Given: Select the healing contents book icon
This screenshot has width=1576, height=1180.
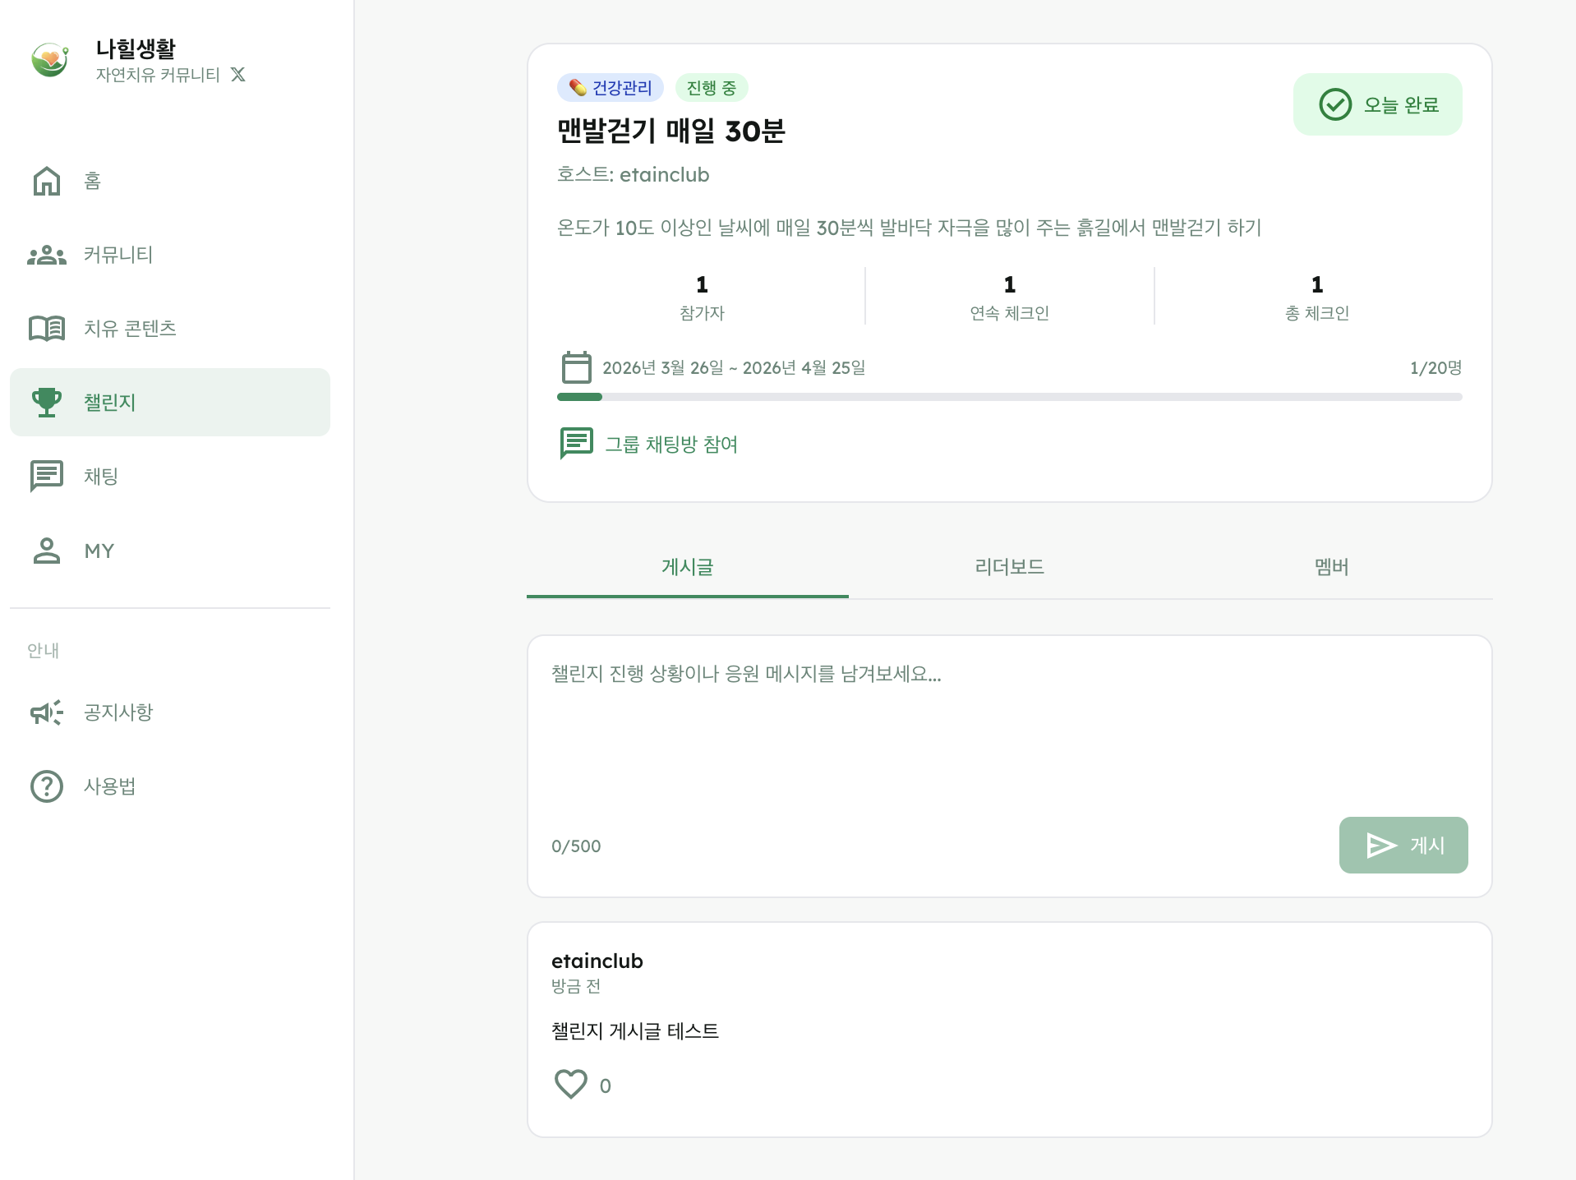Looking at the screenshot, I should point(47,329).
